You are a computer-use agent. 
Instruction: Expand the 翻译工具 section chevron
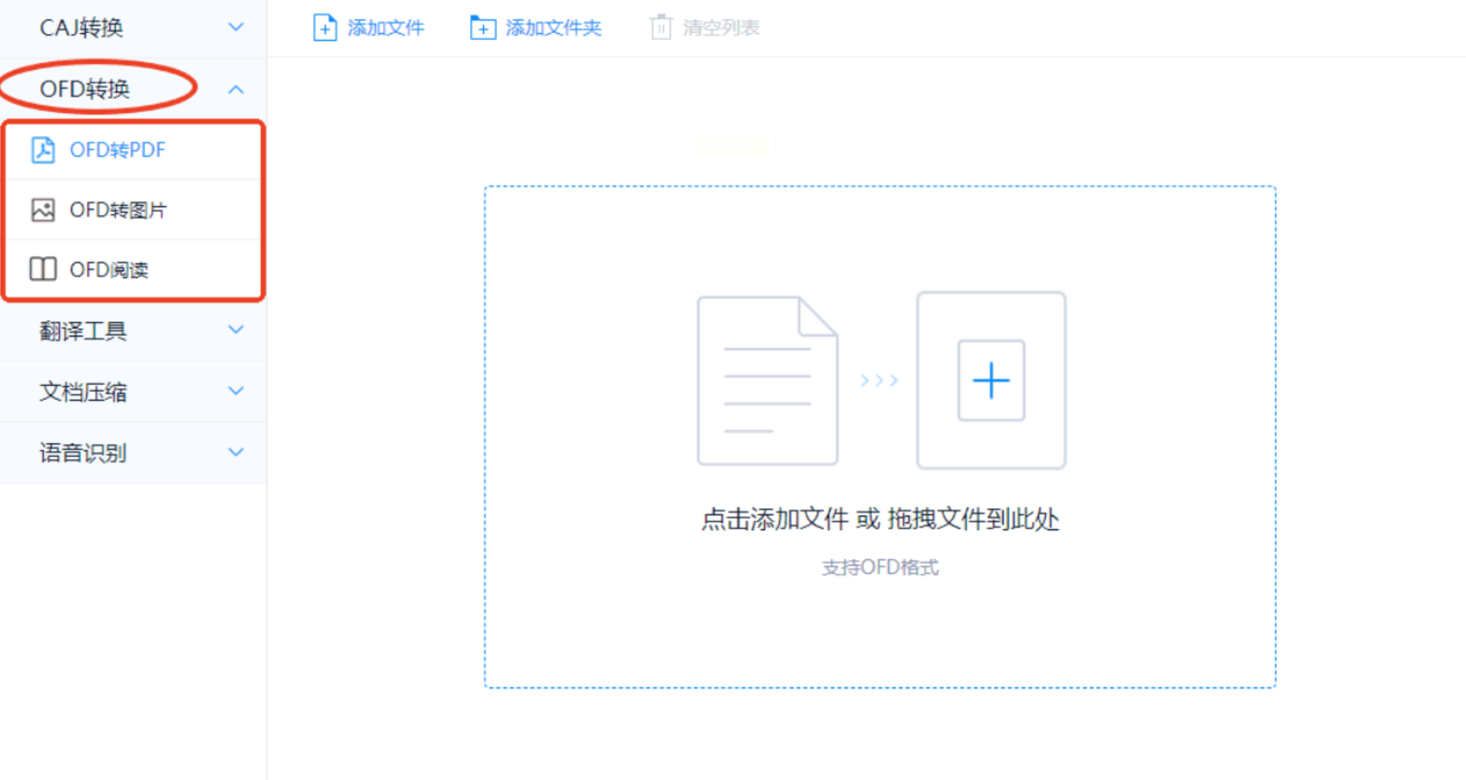[236, 330]
